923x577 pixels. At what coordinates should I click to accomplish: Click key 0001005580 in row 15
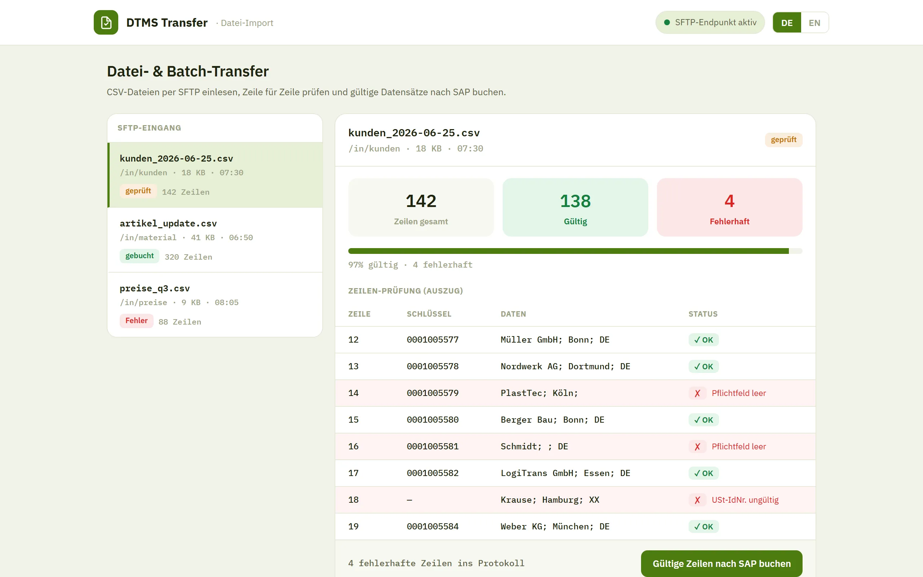point(433,420)
